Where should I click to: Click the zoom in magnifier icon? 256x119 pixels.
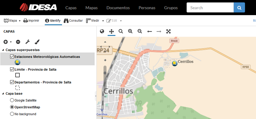pos(130,31)
